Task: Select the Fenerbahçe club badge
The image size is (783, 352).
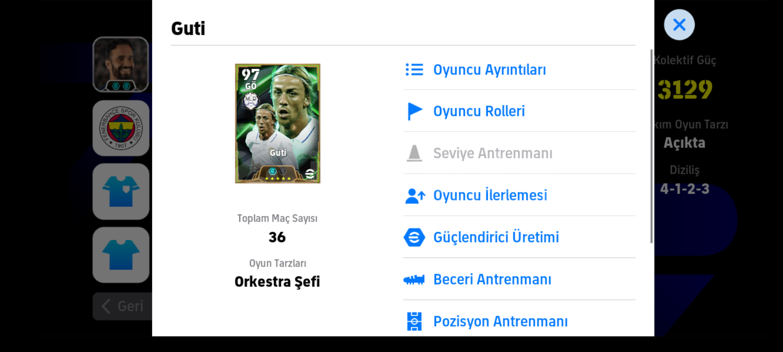Action: (121, 128)
